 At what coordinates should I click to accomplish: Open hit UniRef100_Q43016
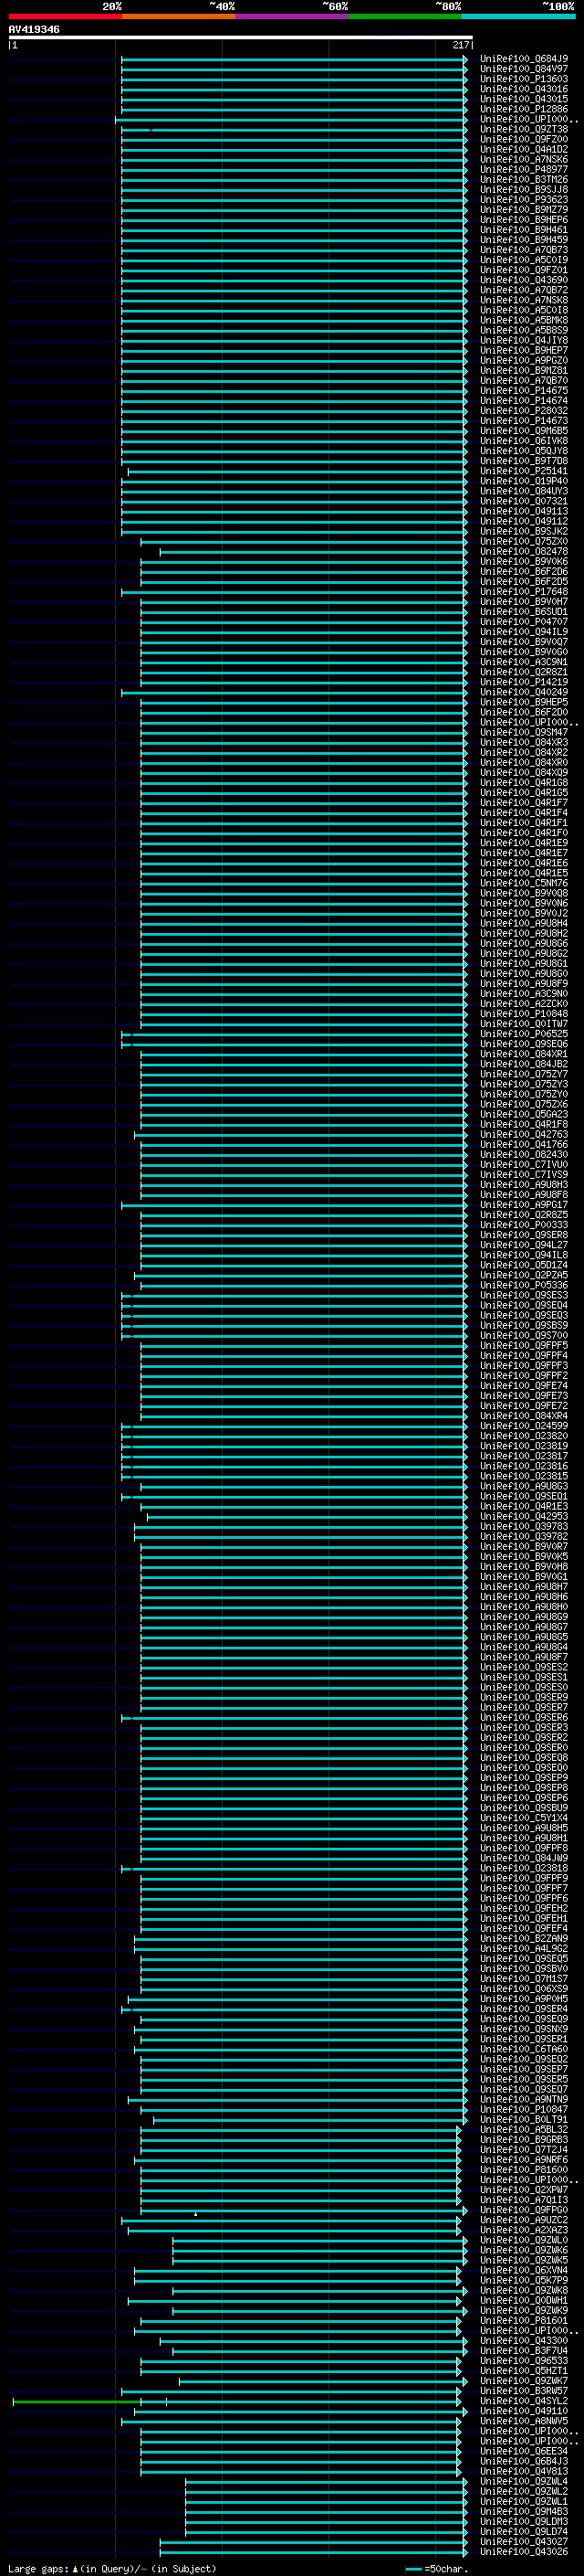524,89
